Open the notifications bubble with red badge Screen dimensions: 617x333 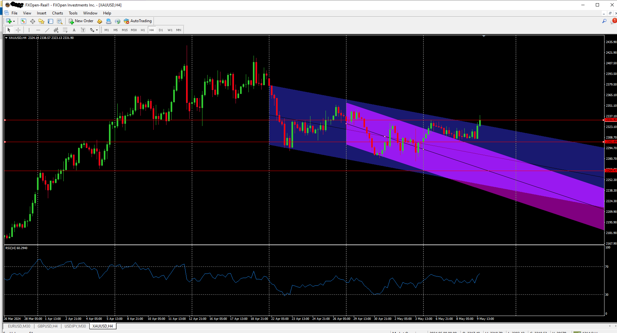pos(613,21)
